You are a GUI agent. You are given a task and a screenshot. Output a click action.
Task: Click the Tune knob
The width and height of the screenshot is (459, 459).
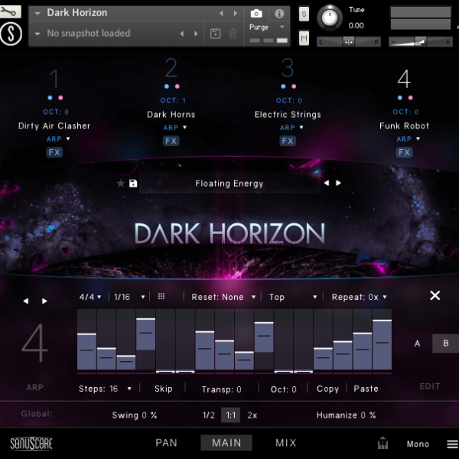click(x=330, y=18)
